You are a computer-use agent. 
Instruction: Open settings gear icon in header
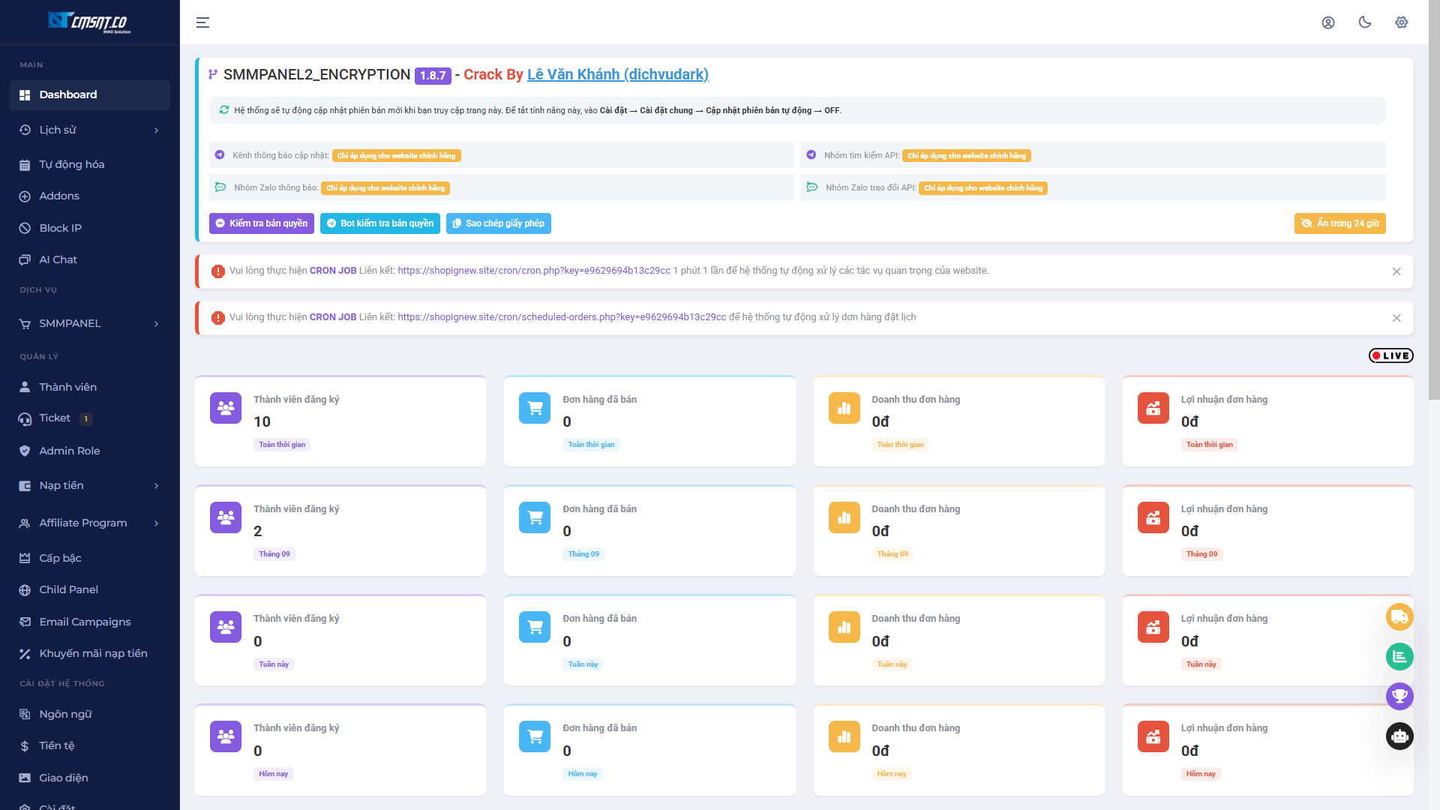1401,22
